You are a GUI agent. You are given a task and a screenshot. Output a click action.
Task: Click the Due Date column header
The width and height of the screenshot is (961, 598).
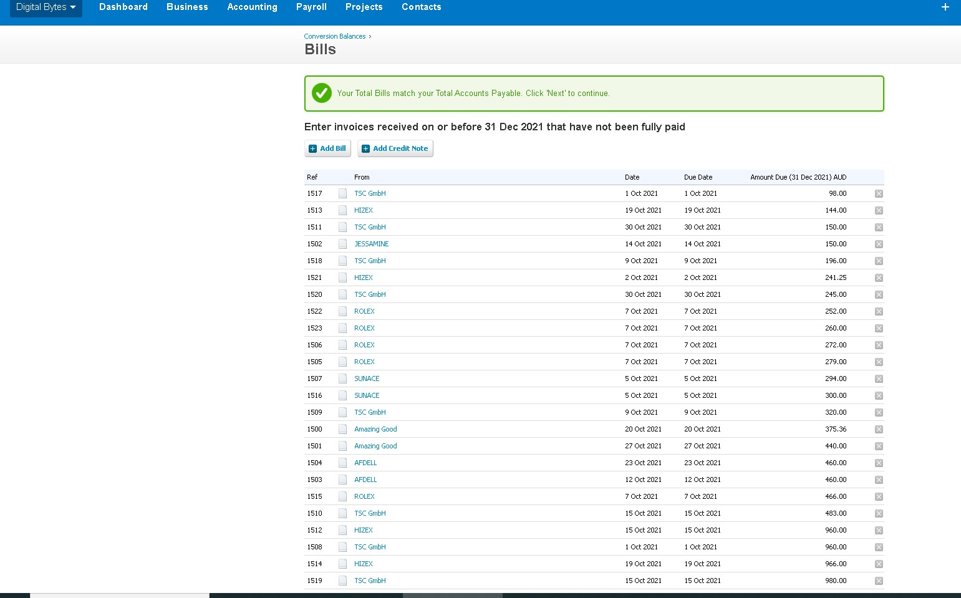pyautogui.click(x=698, y=177)
